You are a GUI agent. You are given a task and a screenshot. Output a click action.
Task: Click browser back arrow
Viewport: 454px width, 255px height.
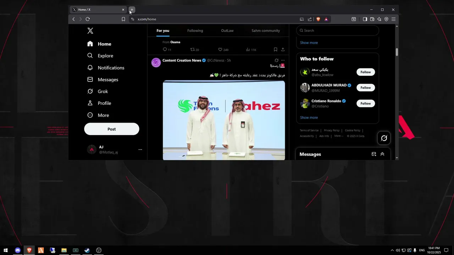point(73,19)
